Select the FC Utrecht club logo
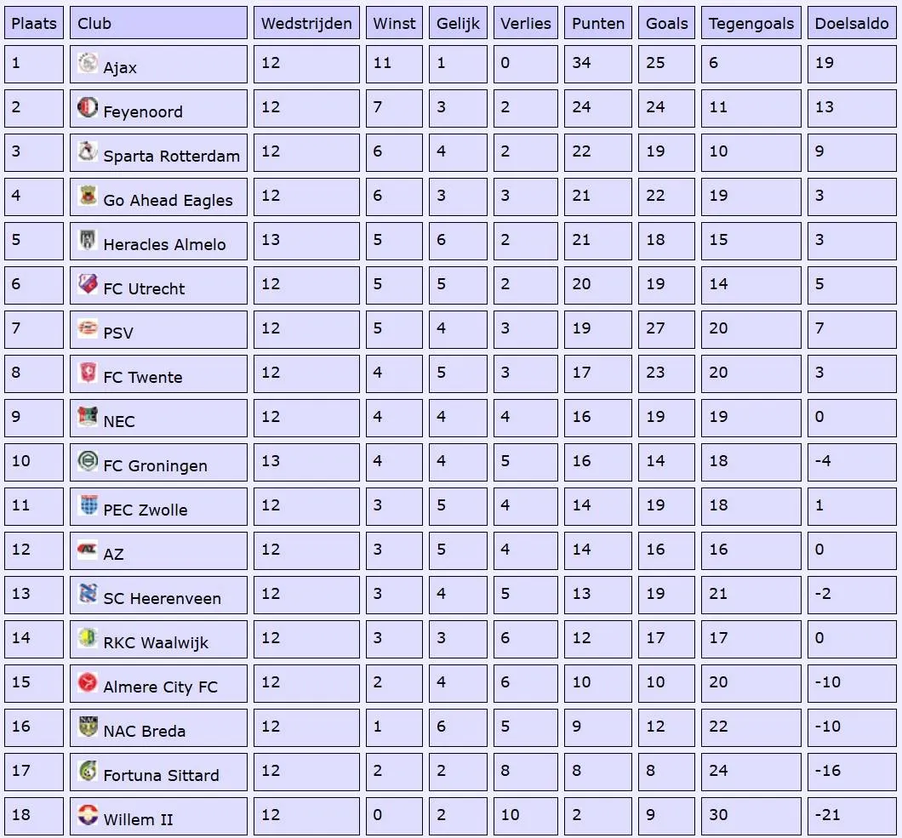This screenshot has width=902, height=838. point(88,284)
